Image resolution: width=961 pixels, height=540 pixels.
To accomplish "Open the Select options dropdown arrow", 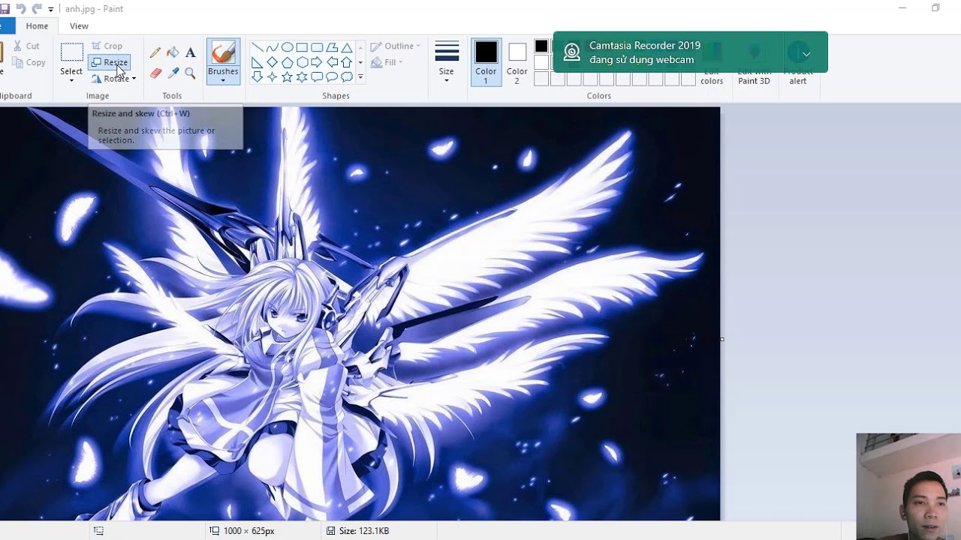I will pos(71,80).
